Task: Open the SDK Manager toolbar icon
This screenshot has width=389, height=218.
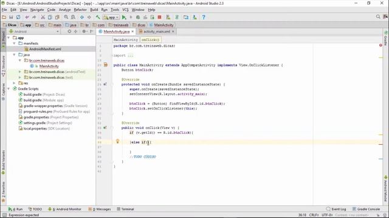Action: pos(194,18)
